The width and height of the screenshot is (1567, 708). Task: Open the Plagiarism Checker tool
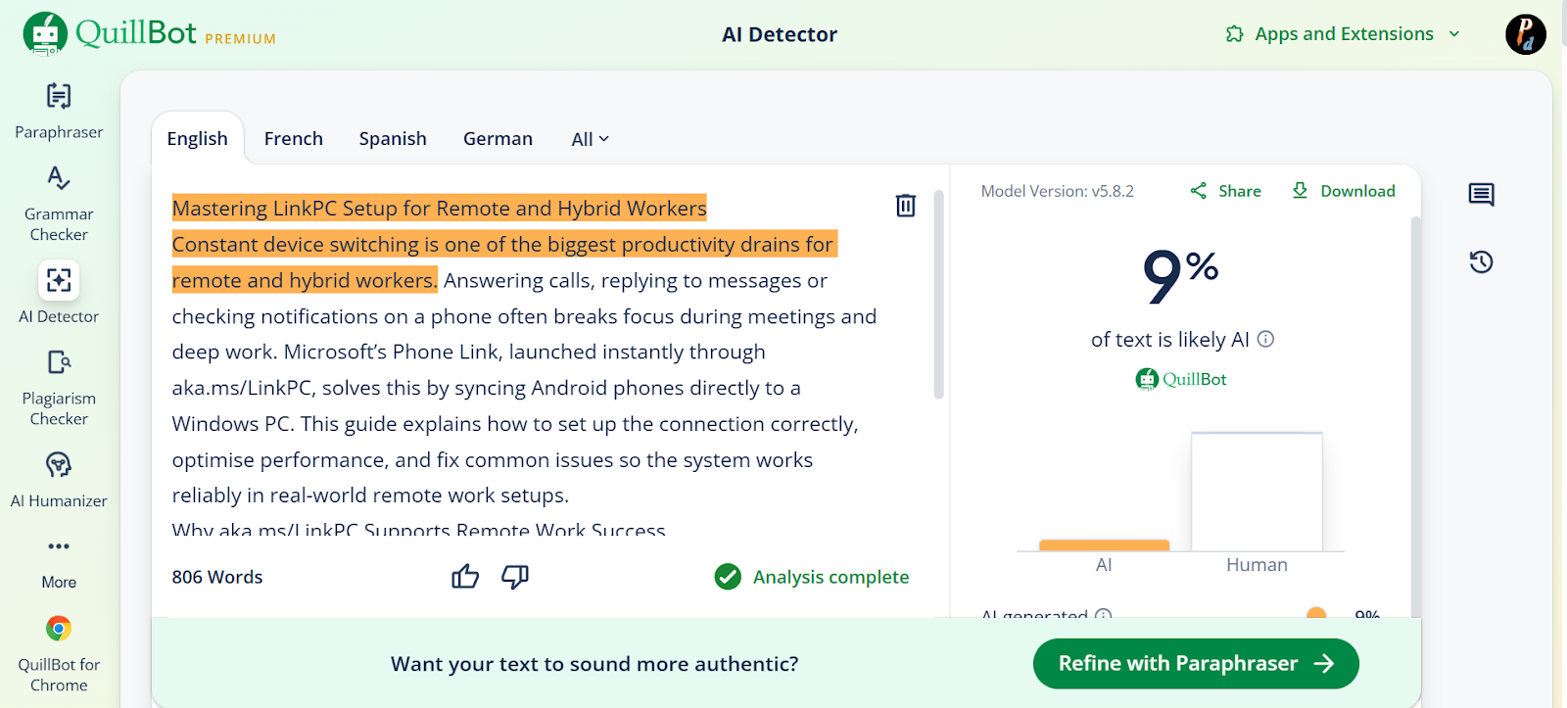59,388
